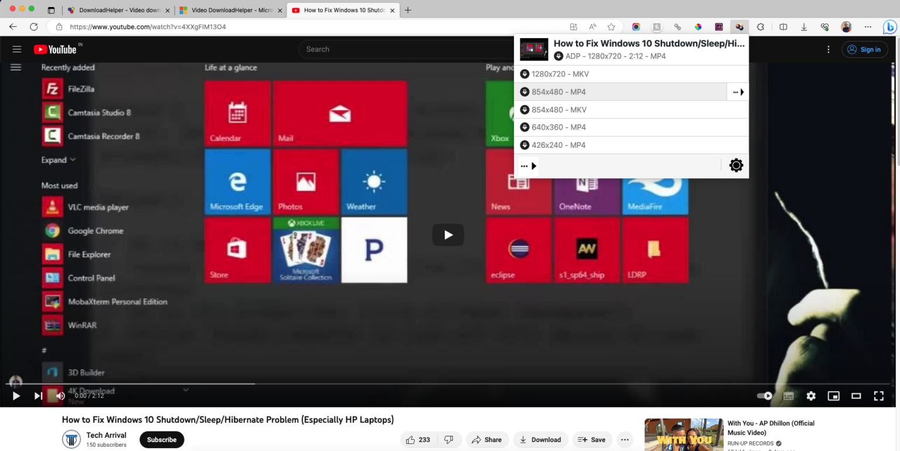Subscribe to Tech Arrival channel
Viewport: 900px width, 451px height.
click(x=161, y=439)
